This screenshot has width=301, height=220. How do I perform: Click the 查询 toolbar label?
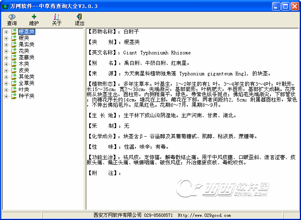click(12, 23)
